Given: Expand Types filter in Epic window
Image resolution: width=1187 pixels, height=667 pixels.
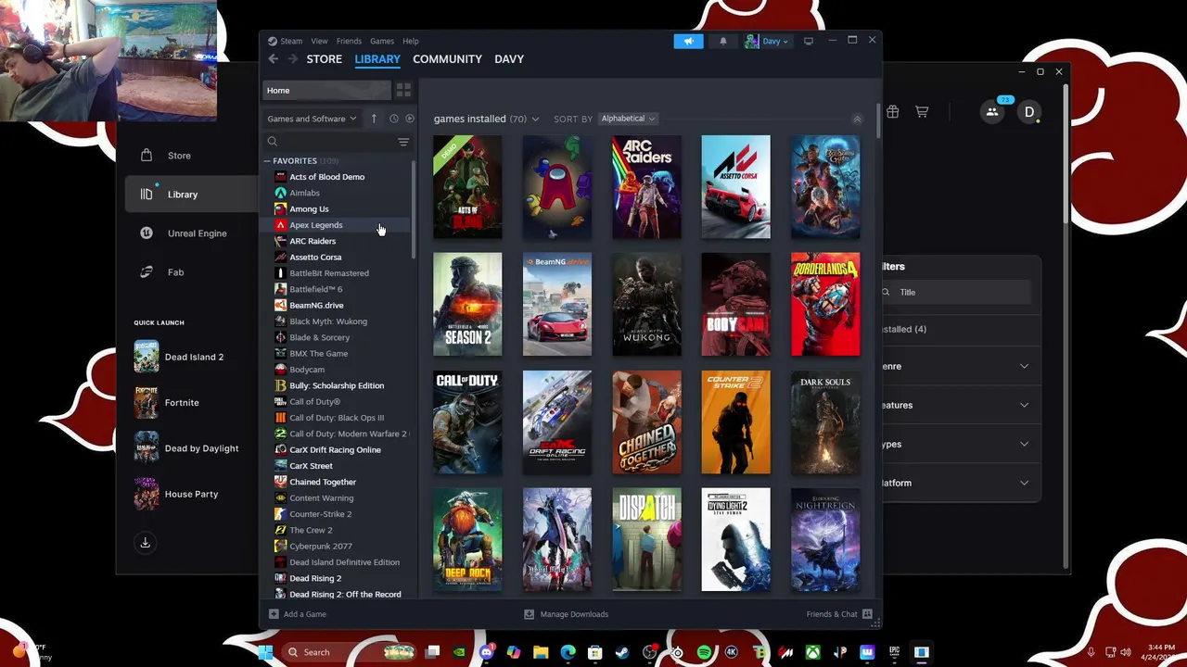Looking at the screenshot, I should [x=1024, y=444].
